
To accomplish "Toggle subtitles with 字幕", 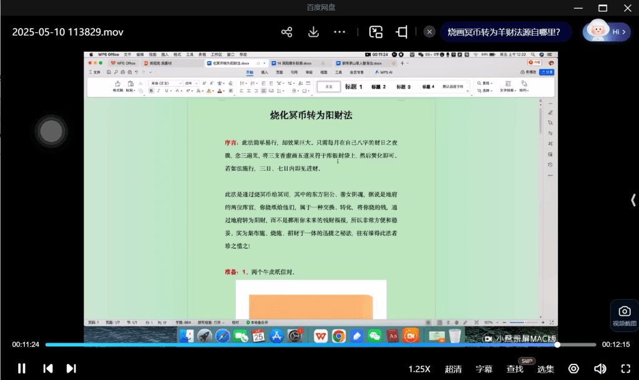I will coord(484,369).
